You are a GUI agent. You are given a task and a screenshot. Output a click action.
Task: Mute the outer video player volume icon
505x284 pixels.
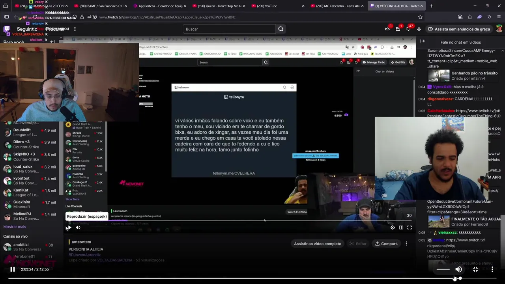tap(458, 269)
